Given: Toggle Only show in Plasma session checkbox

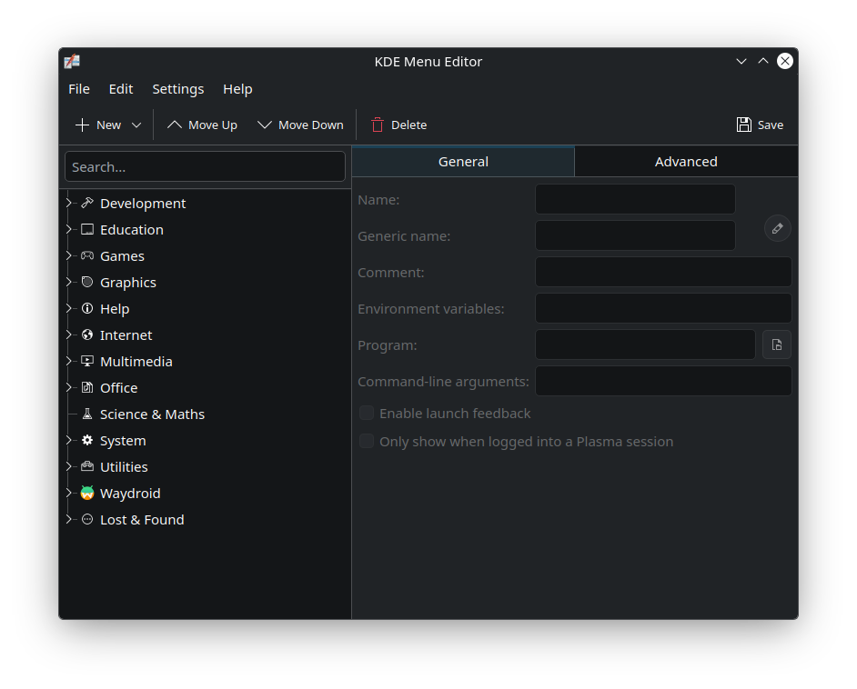Looking at the screenshot, I should 367,442.
